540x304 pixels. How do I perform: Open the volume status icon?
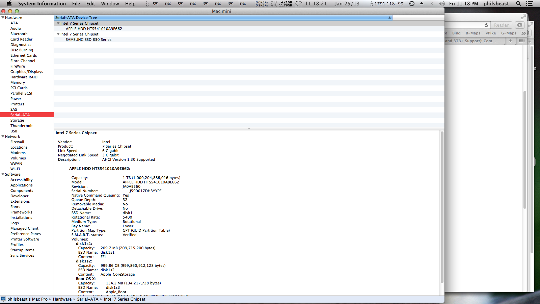click(441, 4)
